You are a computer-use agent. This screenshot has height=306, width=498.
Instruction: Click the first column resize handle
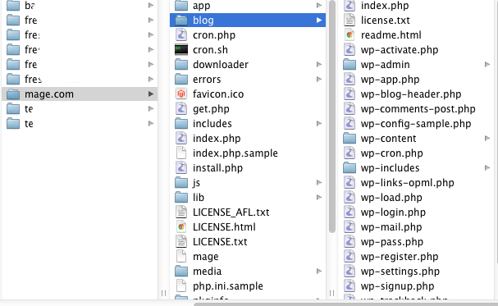click(x=163, y=294)
